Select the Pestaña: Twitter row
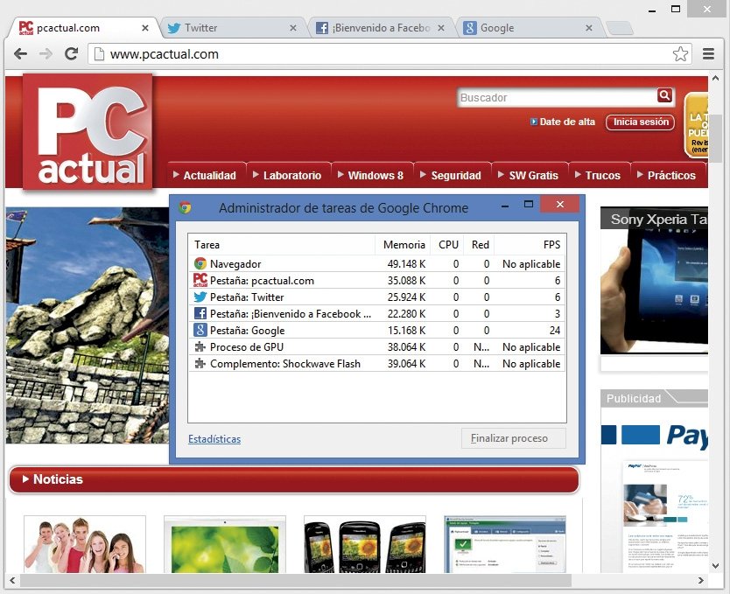The image size is (730, 594). point(376,297)
